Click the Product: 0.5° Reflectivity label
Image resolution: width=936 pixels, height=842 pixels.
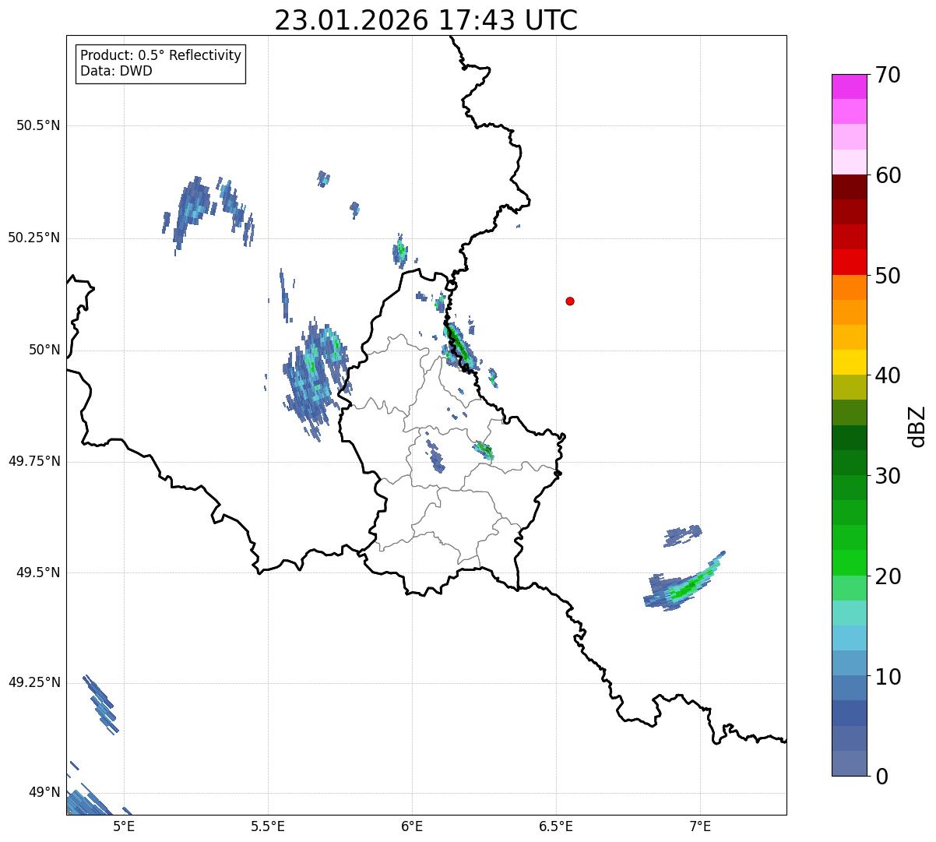pos(161,55)
